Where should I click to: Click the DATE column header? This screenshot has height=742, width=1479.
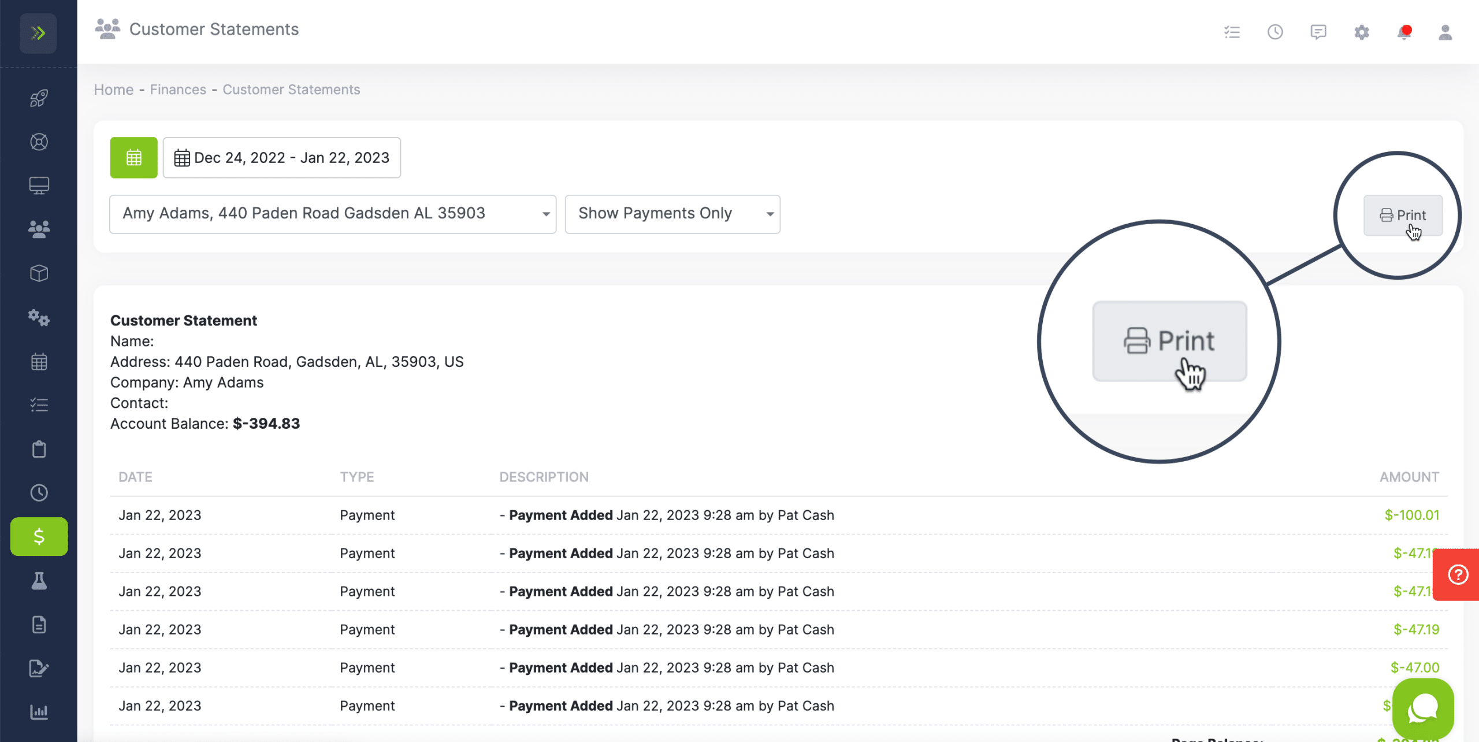[x=135, y=477]
